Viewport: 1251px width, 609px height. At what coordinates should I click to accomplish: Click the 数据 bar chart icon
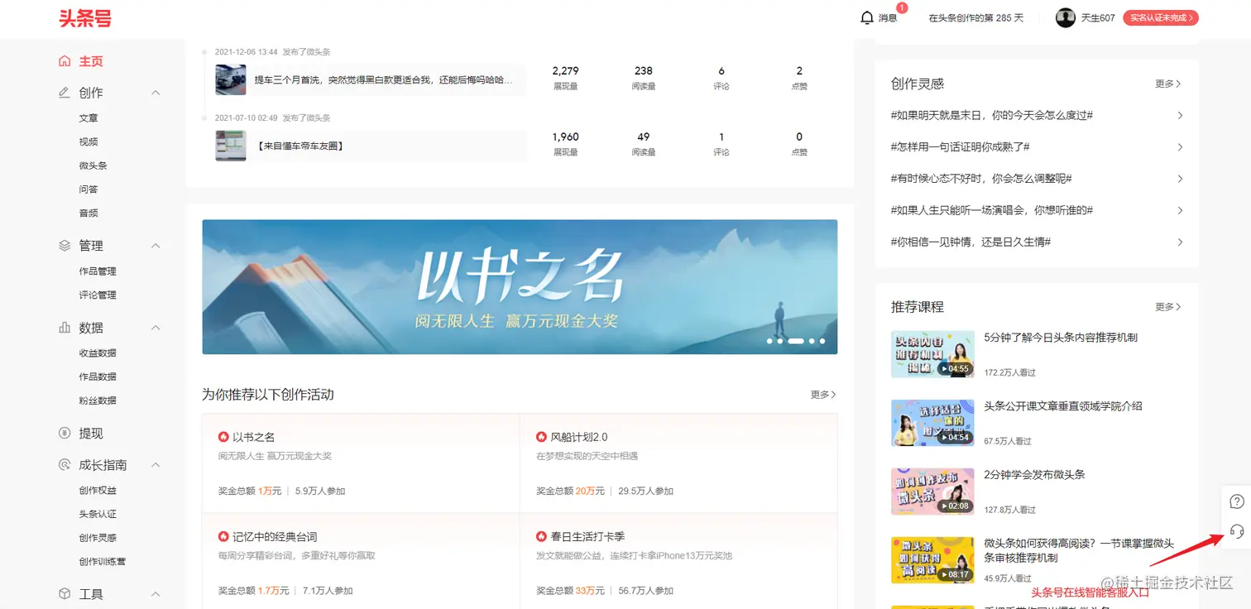(x=65, y=328)
